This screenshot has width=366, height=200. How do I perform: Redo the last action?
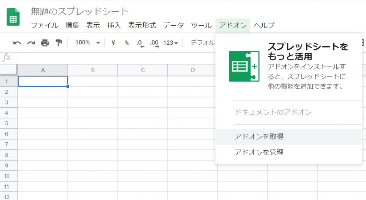[x=31, y=43]
